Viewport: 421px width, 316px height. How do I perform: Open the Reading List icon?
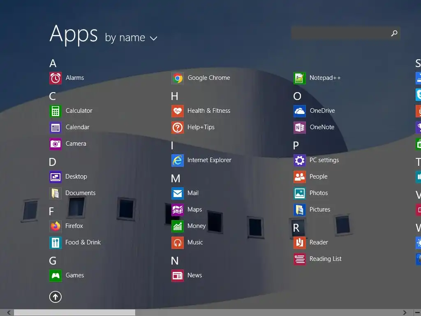(x=299, y=259)
